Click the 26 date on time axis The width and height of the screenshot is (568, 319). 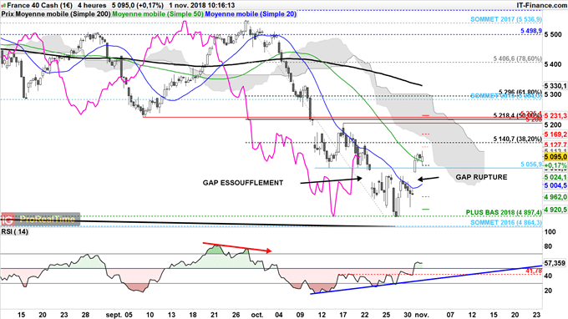(x=236, y=315)
